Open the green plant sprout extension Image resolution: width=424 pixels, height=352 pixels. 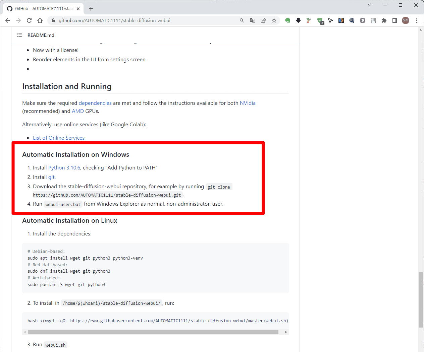309,20
